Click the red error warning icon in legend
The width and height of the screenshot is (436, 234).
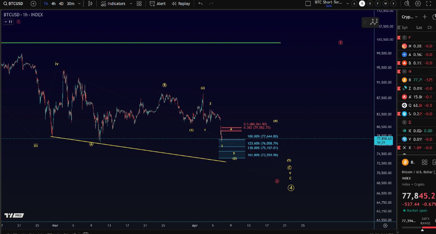[x=18, y=22]
